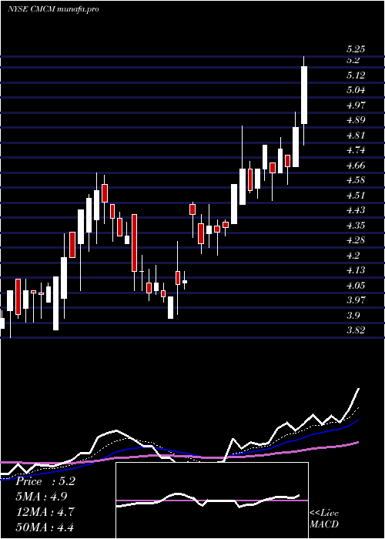Viewport: 385px width, 539px height.
Task: Click the Price : 5.2 readout
Action: coord(45,481)
